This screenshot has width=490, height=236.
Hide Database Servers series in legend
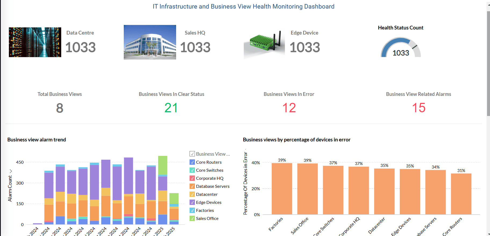[x=192, y=186]
